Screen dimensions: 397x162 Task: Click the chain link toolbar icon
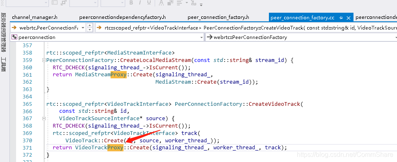click(x=193, y=3)
